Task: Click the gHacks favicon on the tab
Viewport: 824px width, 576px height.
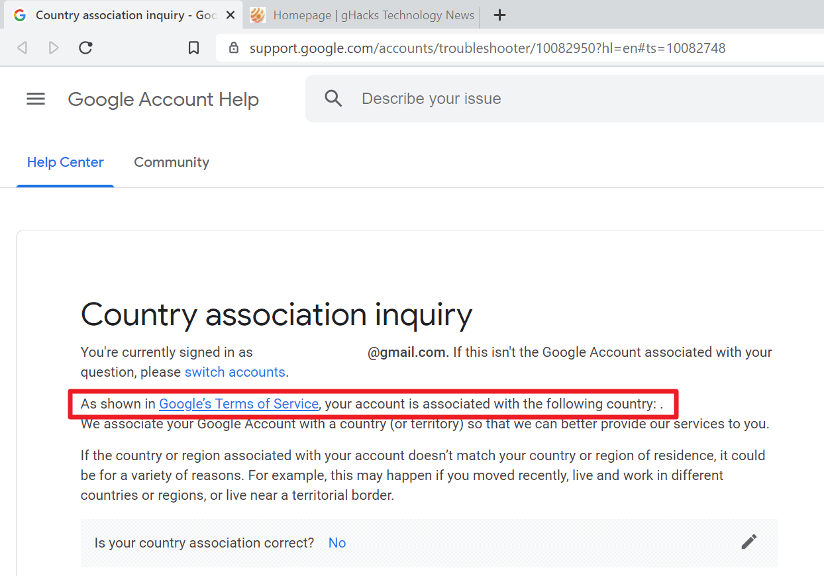Action: click(x=257, y=15)
